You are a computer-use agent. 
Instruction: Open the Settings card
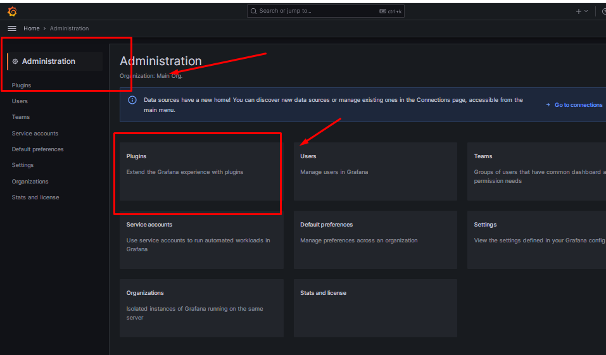[536, 240]
